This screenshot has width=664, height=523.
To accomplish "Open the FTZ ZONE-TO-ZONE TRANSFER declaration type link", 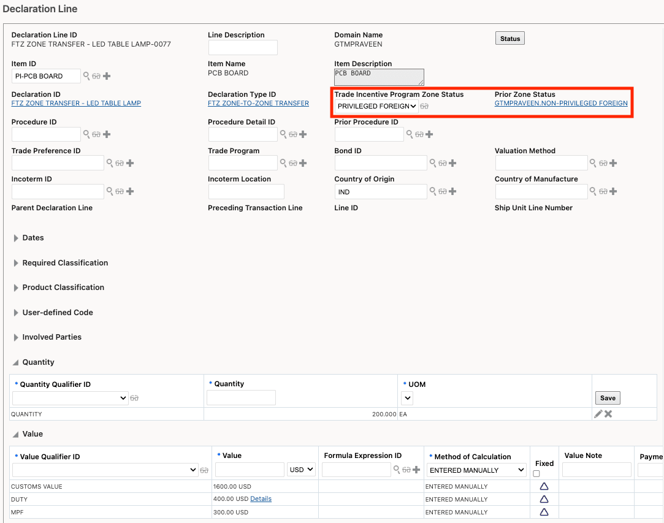I will [258, 103].
